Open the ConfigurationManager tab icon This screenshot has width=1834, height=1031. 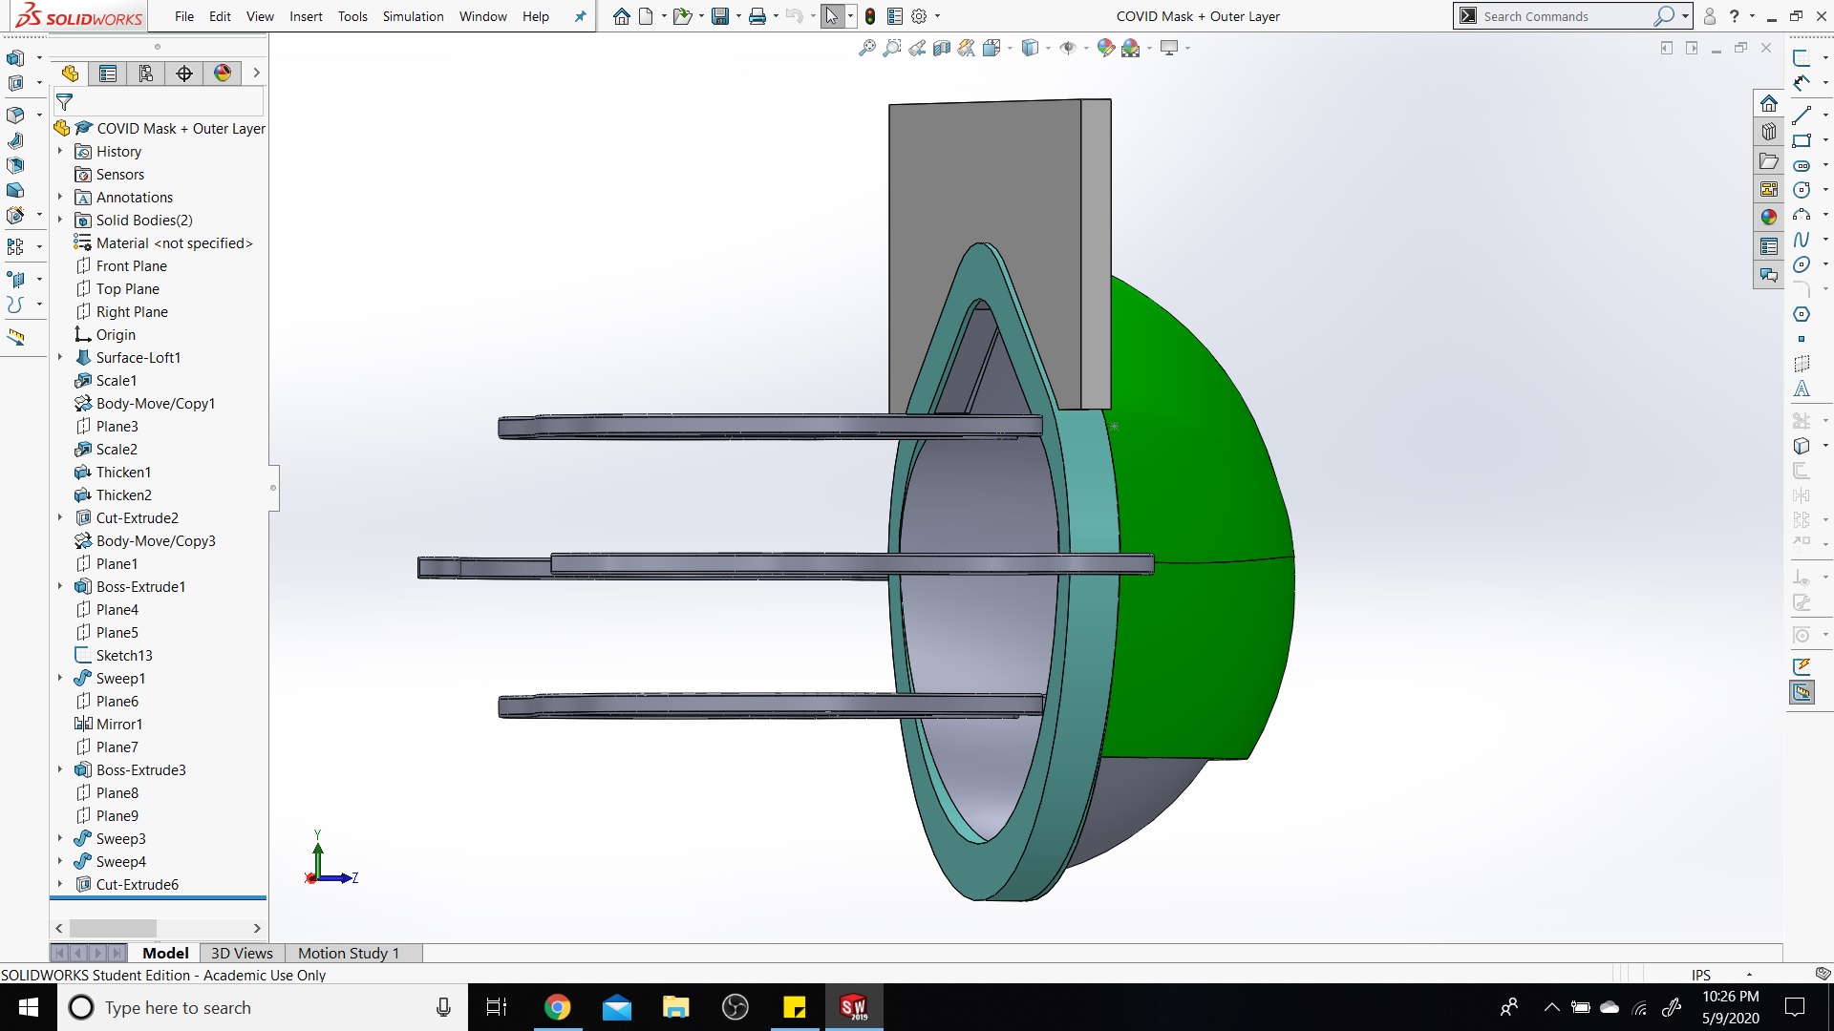click(x=146, y=74)
